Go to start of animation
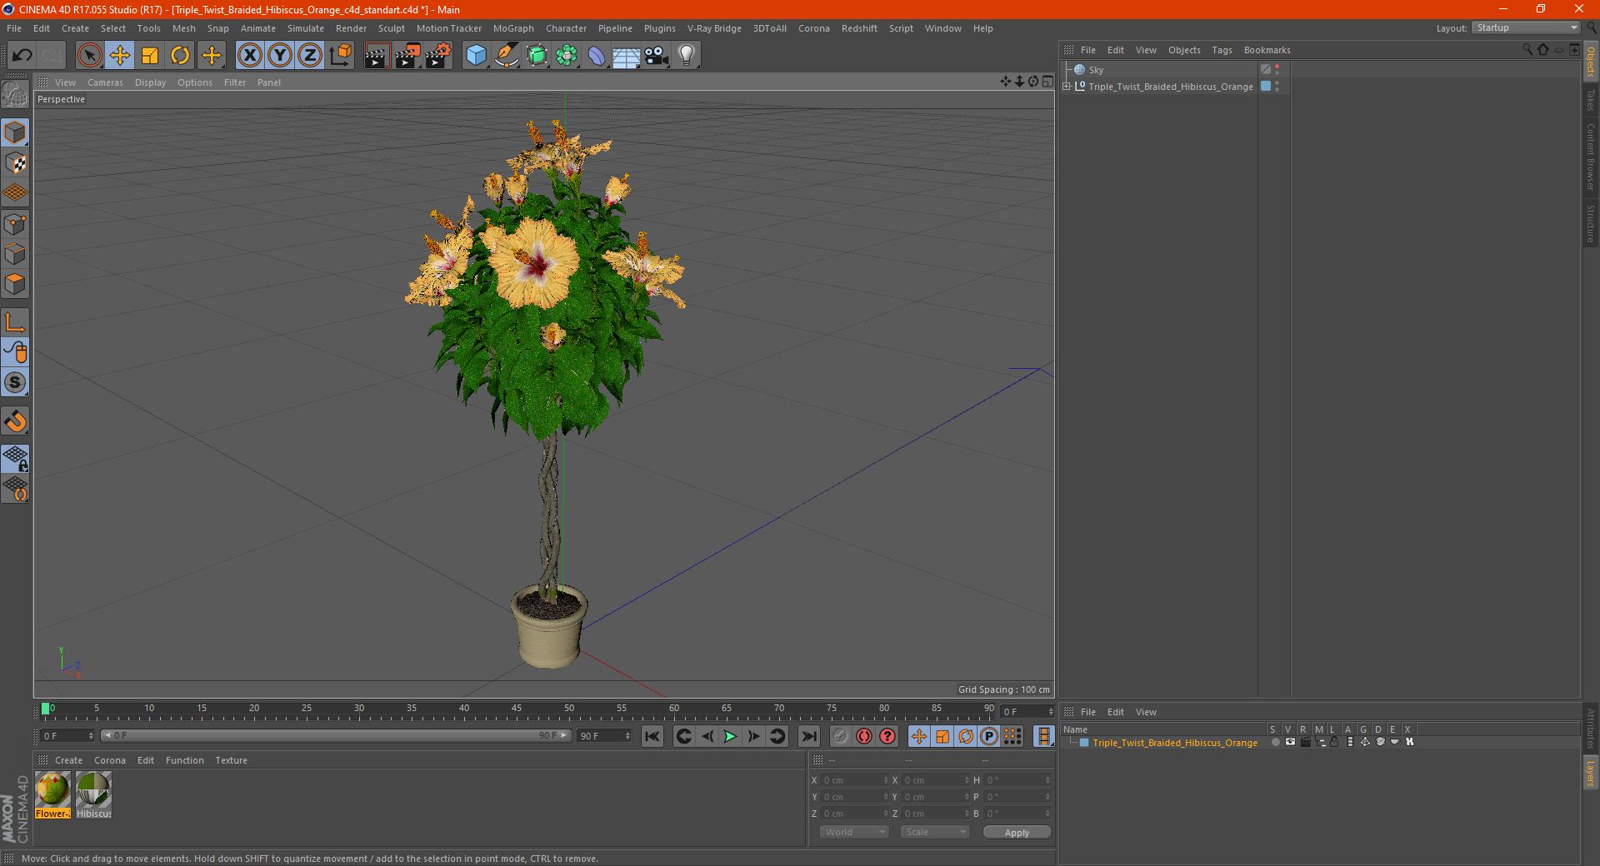Screen dimensions: 1600x866 652,736
